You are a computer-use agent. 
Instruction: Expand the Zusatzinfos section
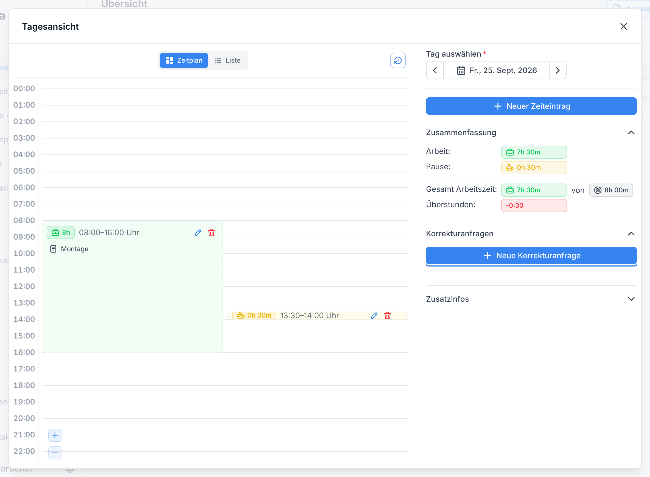coord(631,299)
